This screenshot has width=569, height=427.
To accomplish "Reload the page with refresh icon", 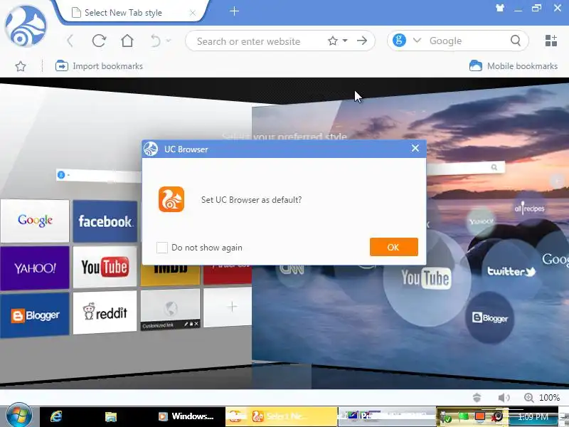I will coord(99,41).
